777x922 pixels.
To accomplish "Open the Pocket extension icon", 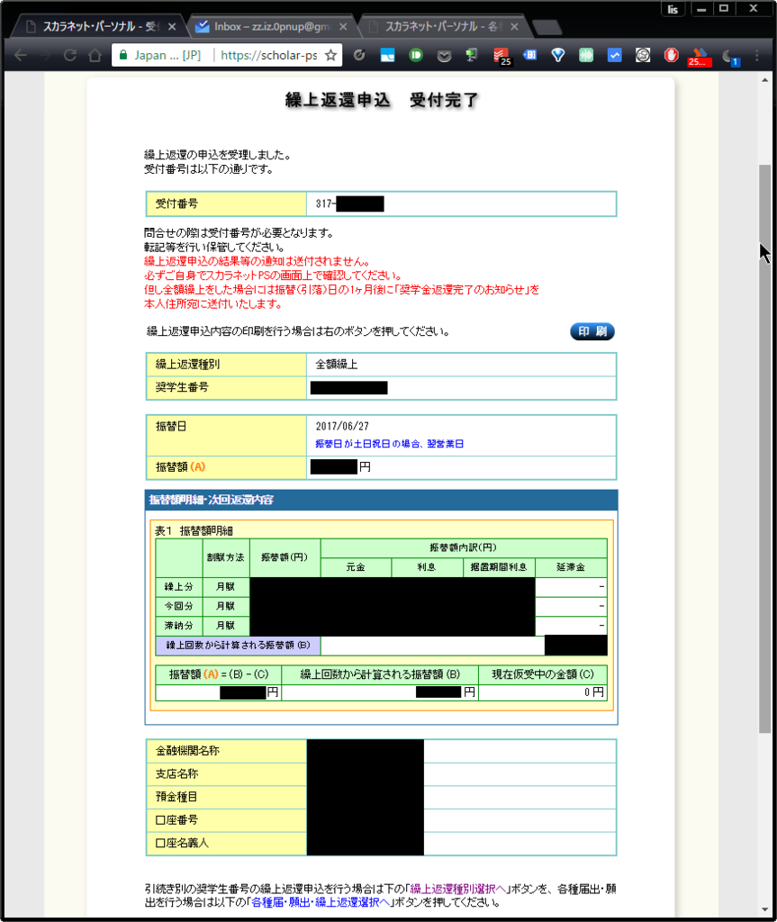I will click(x=443, y=55).
